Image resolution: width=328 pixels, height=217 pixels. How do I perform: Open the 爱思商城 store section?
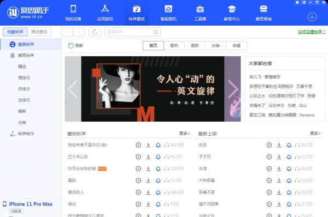tap(263, 13)
